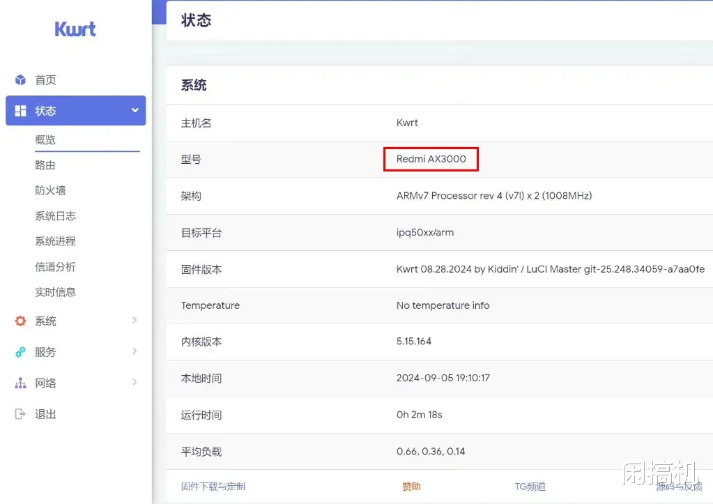Open the 网络 menu item
This screenshot has width=713, height=504.
coord(45,383)
